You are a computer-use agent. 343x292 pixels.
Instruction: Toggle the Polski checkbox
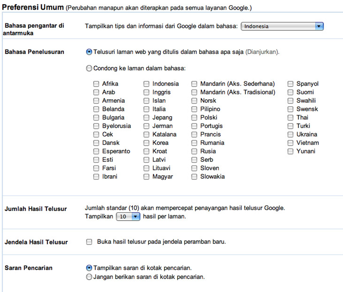194,118
